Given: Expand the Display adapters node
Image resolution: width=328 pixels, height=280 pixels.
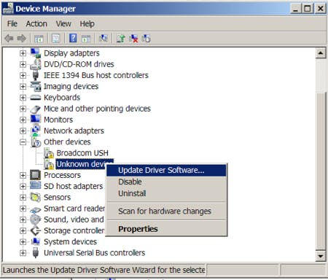Looking at the screenshot, I should pyautogui.click(x=23, y=53).
